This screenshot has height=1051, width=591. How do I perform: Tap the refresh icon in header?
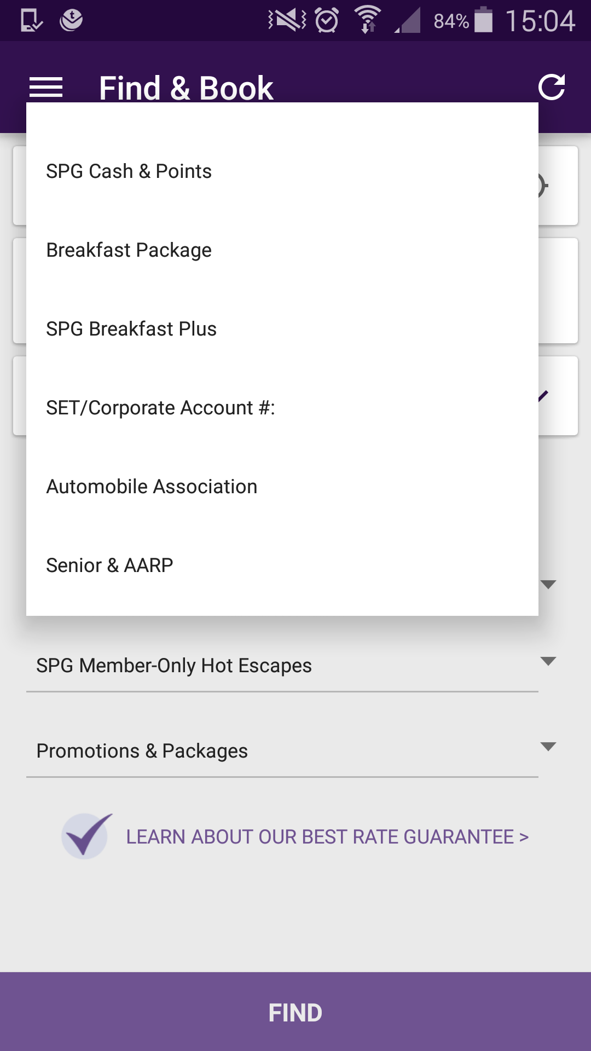tap(551, 88)
